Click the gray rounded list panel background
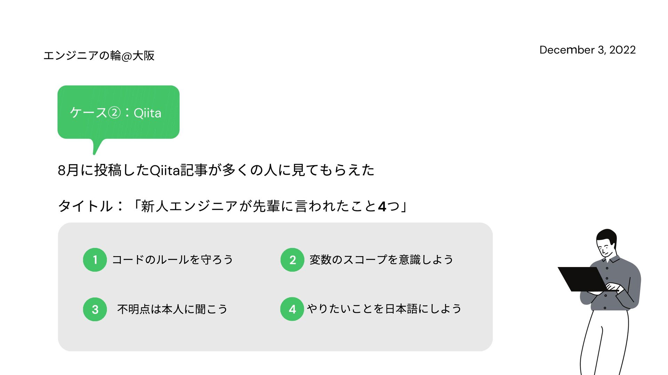The image size is (668, 375). [x=275, y=287]
